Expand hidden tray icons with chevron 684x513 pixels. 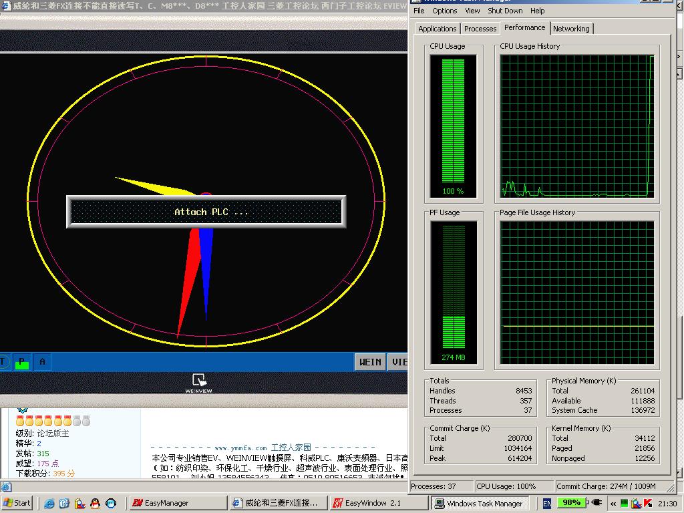pyautogui.click(x=613, y=503)
